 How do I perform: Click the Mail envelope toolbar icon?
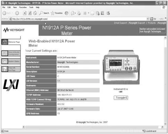[73, 13]
